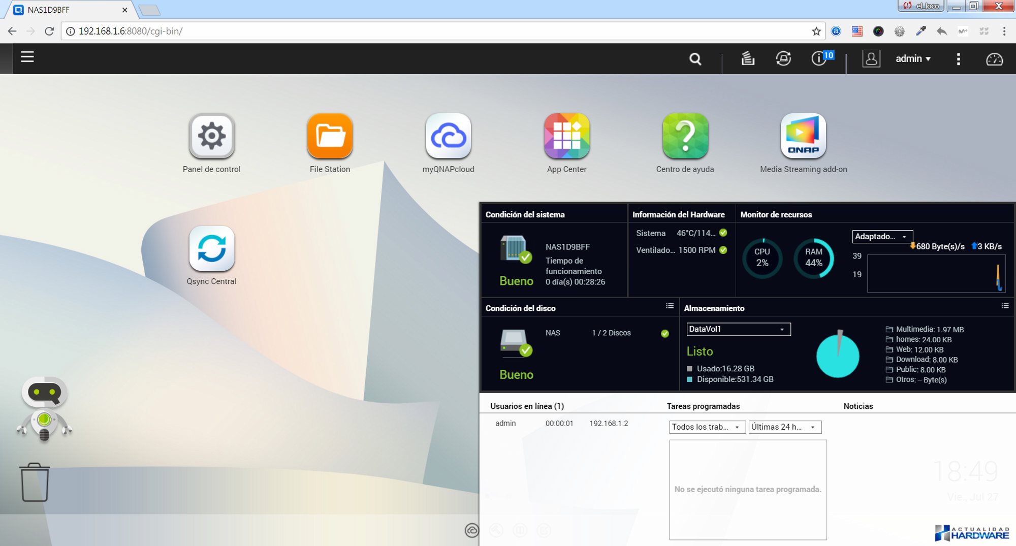Open the Últimas 24 h time dropdown
Screen dimensions: 1016x546
(784, 427)
